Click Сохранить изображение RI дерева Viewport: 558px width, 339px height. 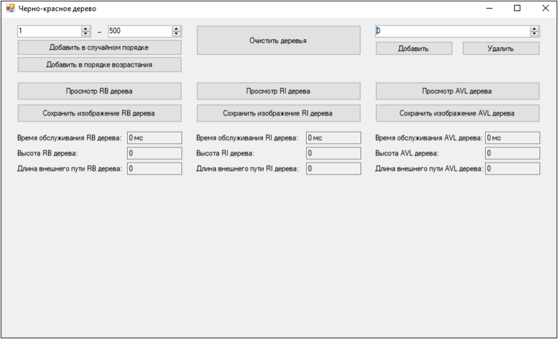tap(278, 113)
